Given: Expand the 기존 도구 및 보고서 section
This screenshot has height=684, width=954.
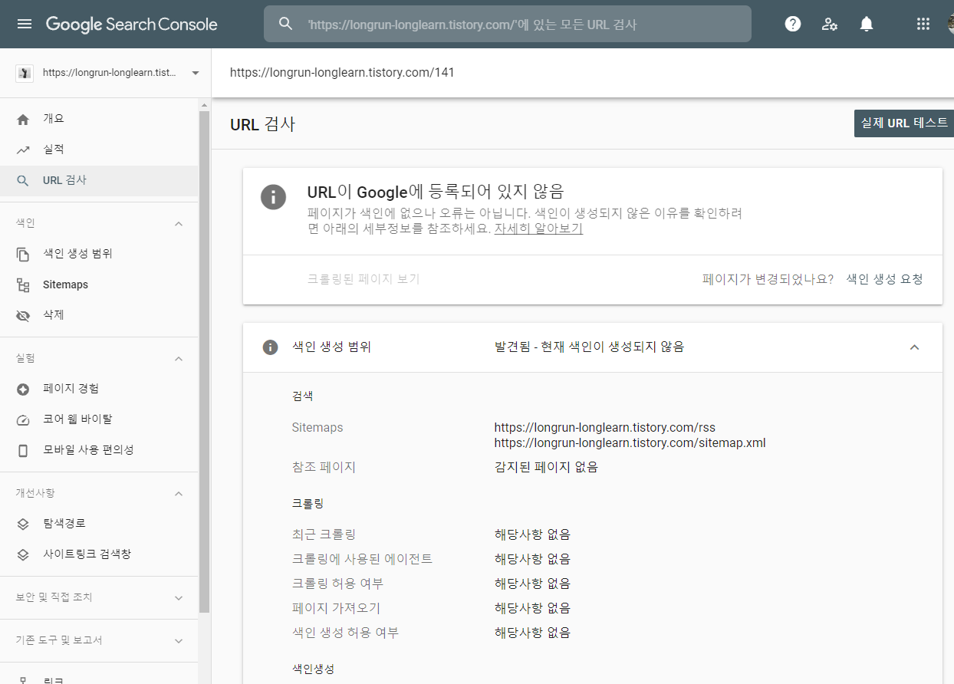Looking at the screenshot, I should tap(179, 640).
